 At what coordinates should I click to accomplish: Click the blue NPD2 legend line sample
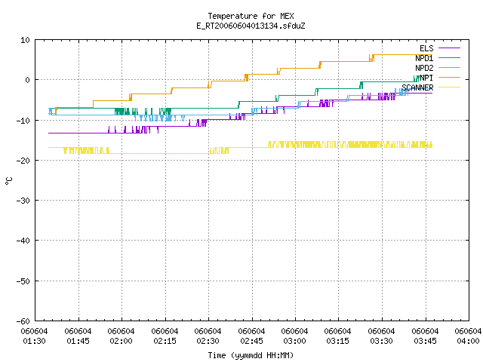tap(449, 67)
